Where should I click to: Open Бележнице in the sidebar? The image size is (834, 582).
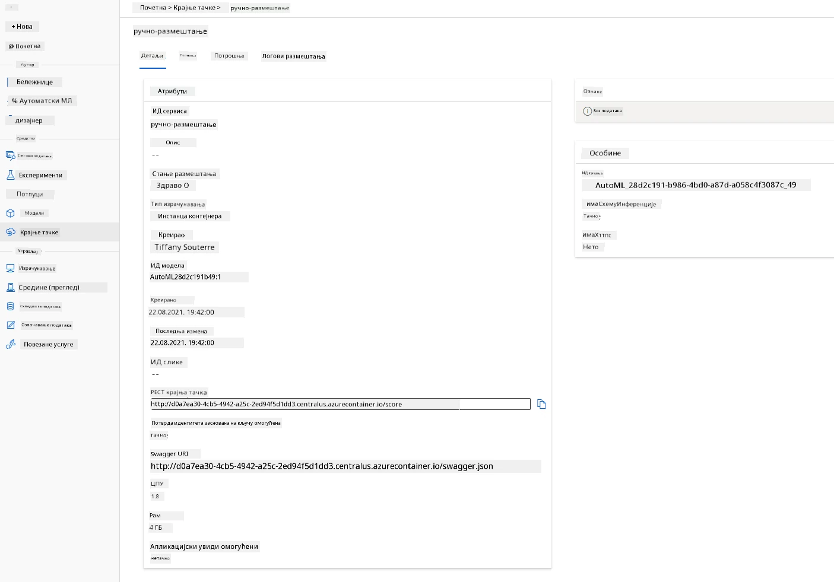pyautogui.click(x=34, y=82)
